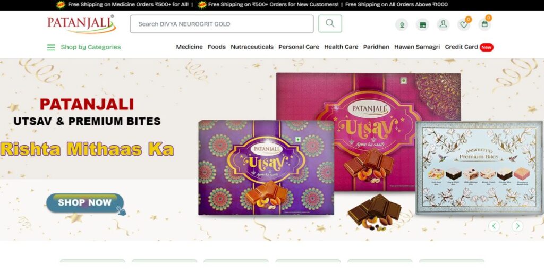Open the Foods menu
Viewport: 544px width, 272px height.
point(217,47)
